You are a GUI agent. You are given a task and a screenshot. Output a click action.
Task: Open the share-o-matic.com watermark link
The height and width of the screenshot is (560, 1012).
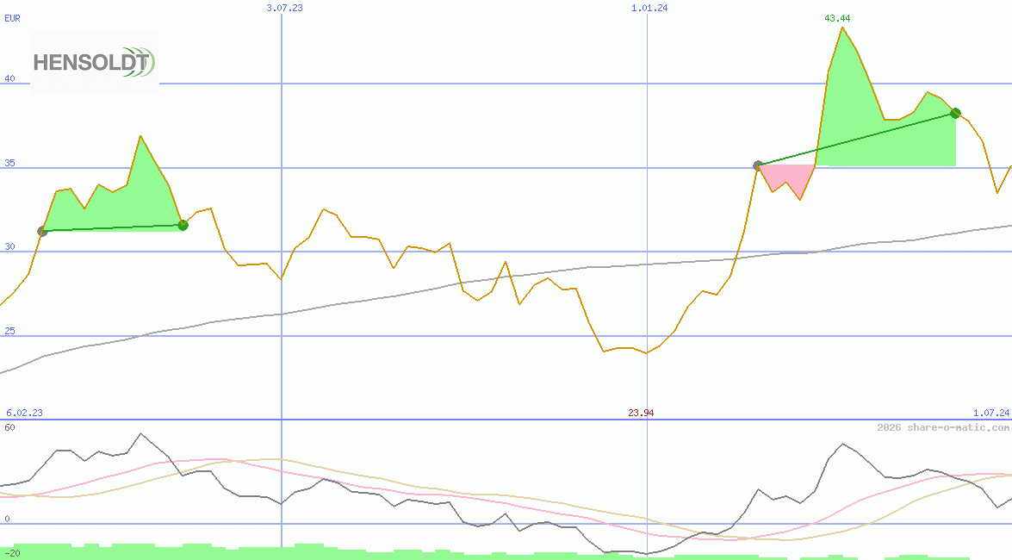click(942, 427)
